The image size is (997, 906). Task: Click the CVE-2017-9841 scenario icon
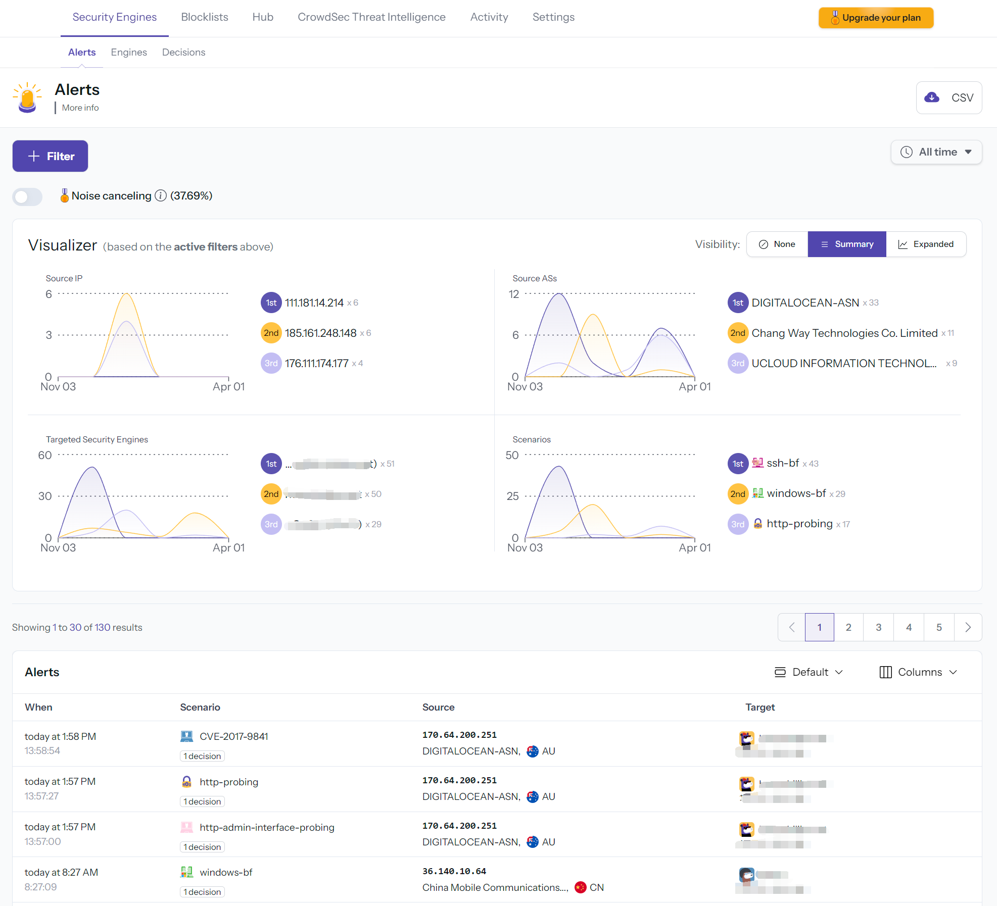coord(186,736)
